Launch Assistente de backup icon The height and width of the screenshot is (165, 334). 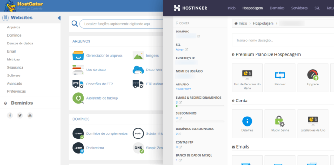78,98
